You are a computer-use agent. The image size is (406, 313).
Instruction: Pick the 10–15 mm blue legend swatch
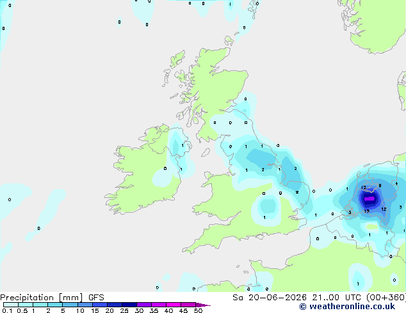coord(85,305)
